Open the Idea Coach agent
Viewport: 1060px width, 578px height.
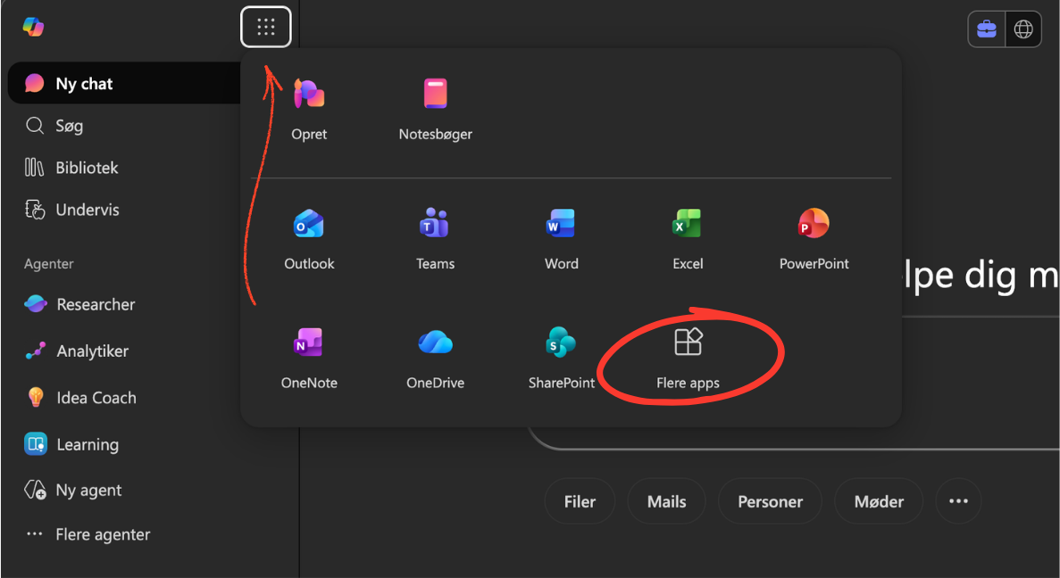80,398
